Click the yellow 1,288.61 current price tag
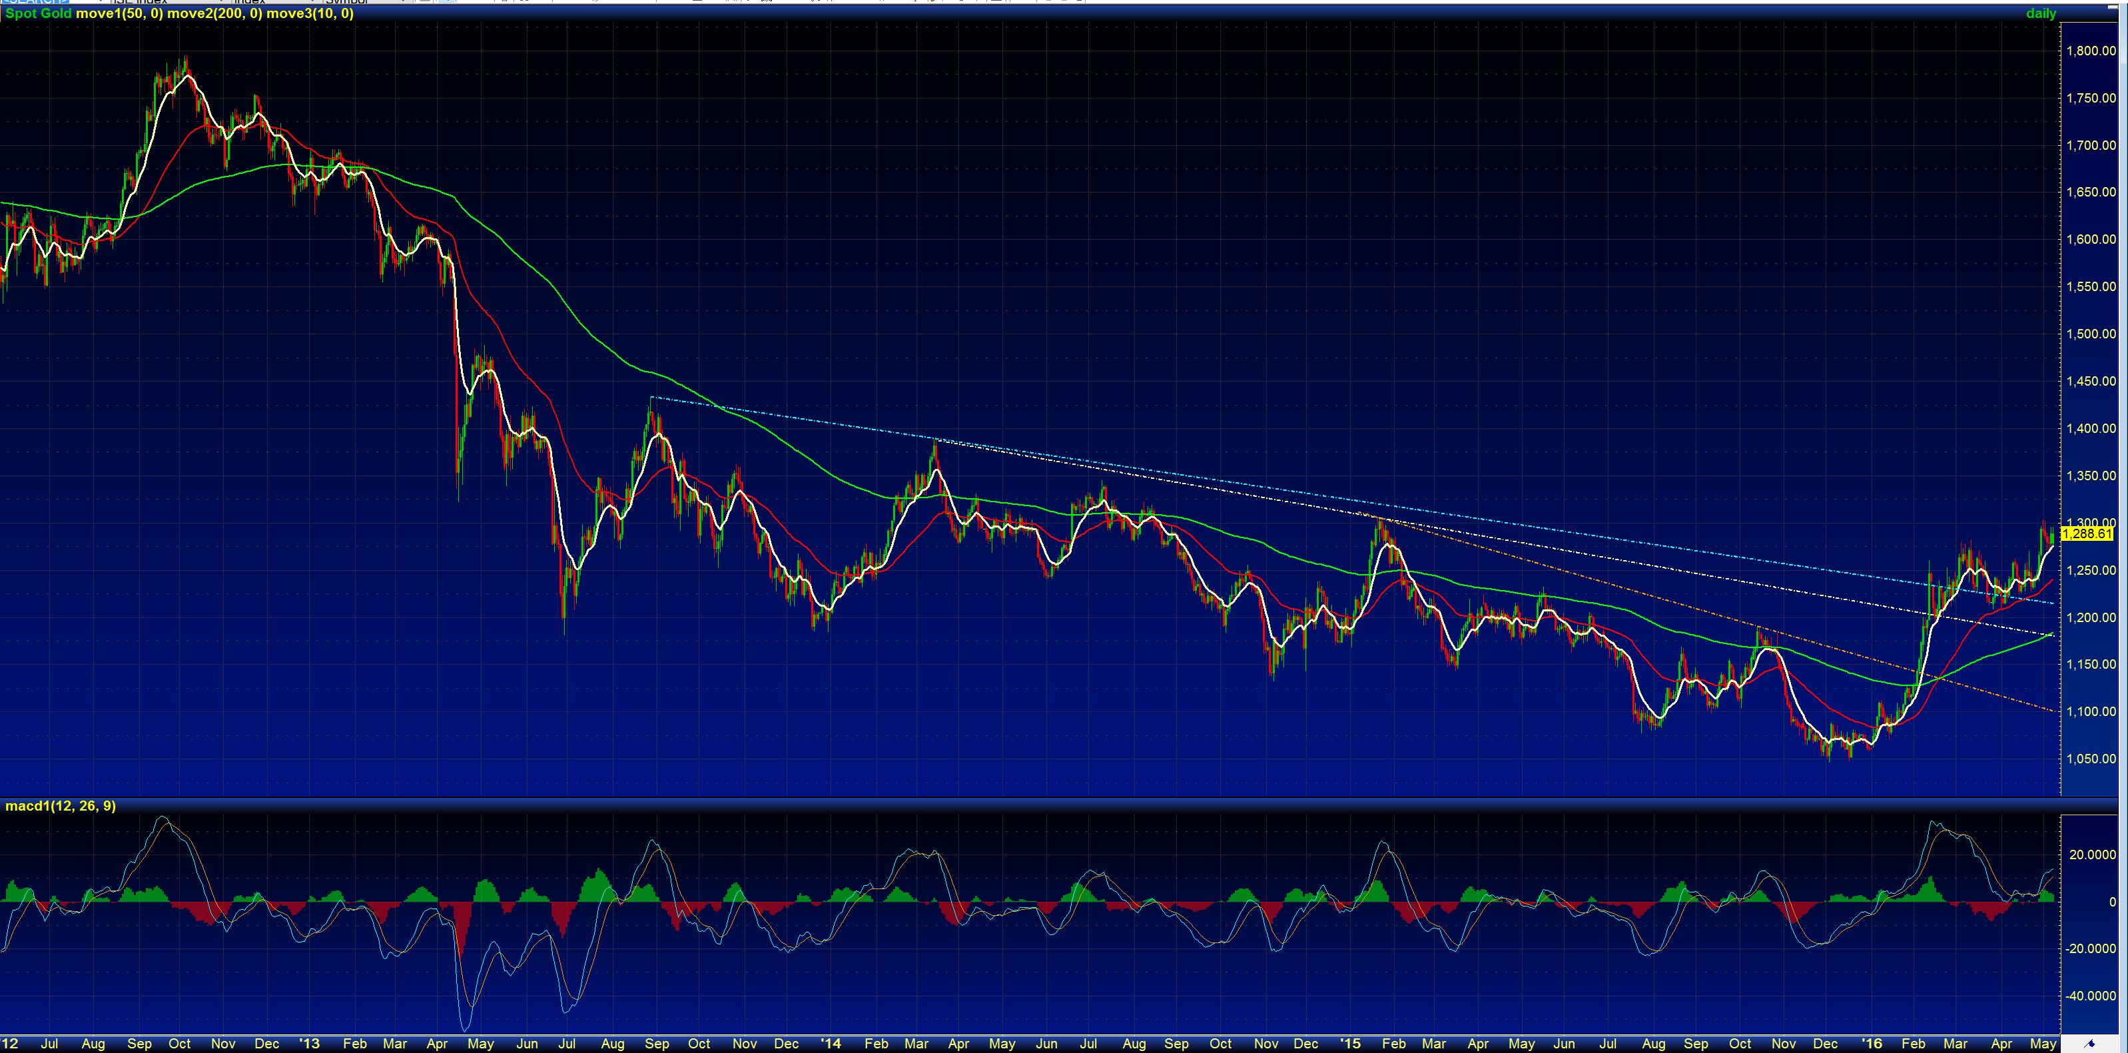The width and height of the screenshot is (2128, 1053). (x=2087, y=534)
